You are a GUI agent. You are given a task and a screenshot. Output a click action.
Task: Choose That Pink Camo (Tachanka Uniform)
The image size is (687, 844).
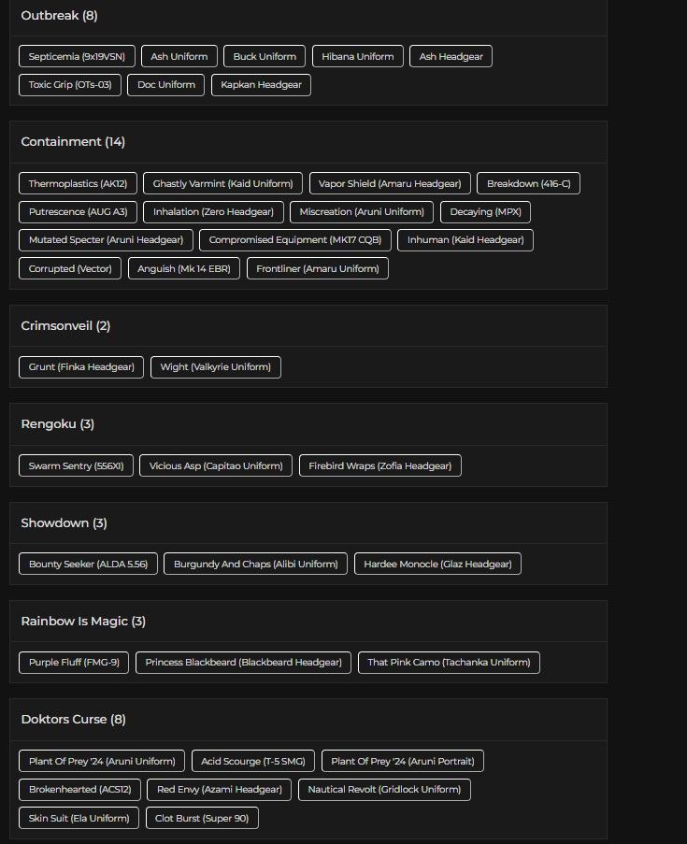click(x=449, y=662)
